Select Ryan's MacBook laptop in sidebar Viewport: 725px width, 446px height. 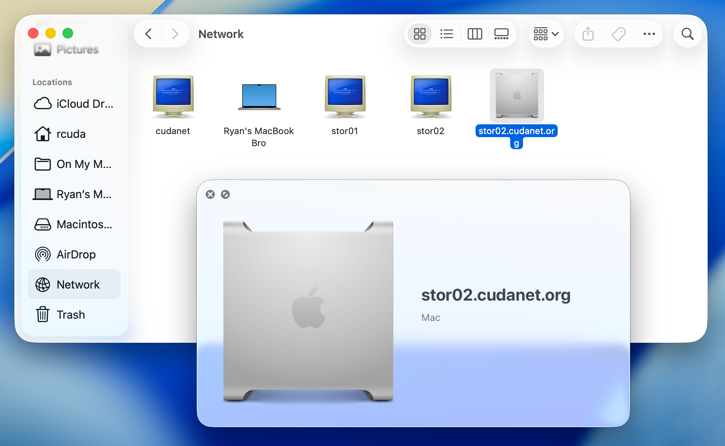coord(74,194)
